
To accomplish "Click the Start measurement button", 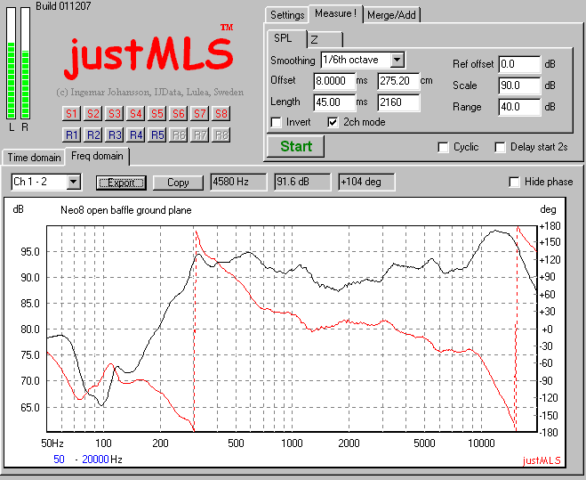I will [x=295, y=146].
